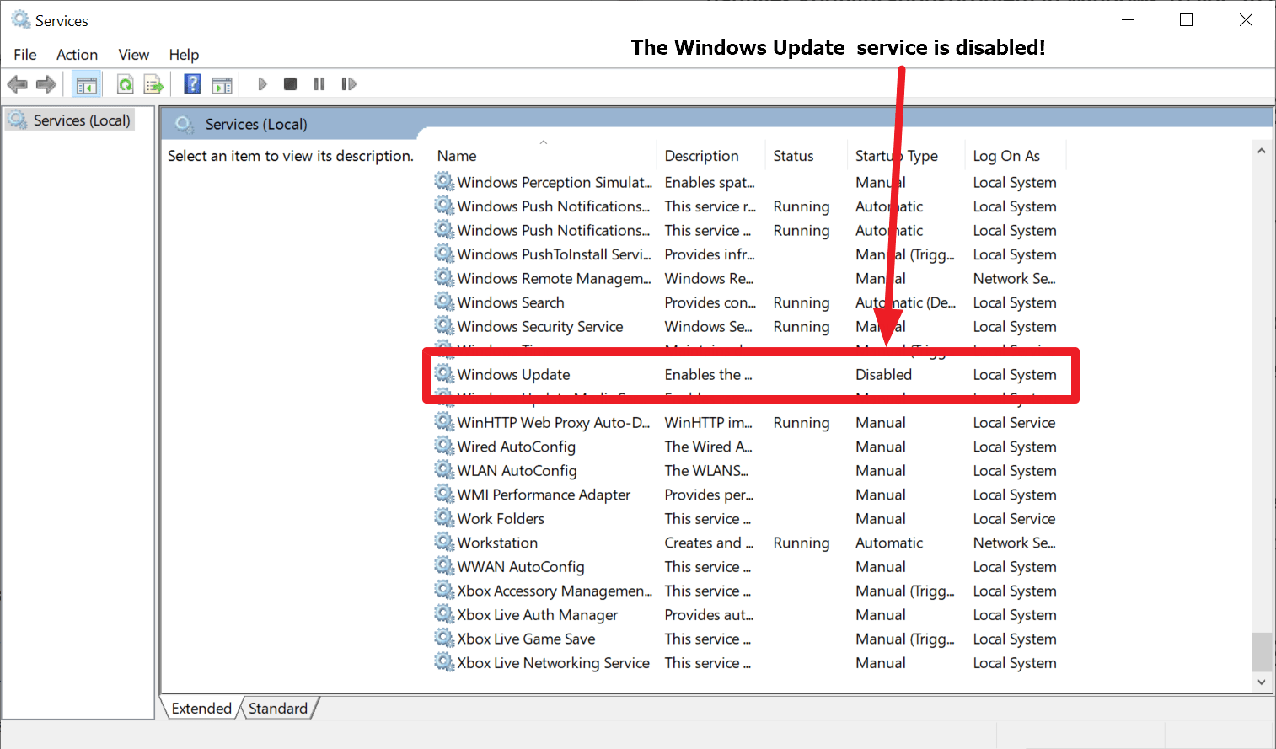1276x749 pixels.
Task: Click the scrollbar down arrow
Action: tap(1261, 682)
